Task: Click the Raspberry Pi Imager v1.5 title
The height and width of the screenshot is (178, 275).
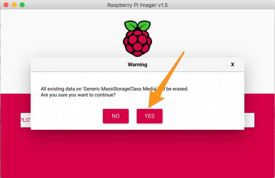Action: [137, 5]
